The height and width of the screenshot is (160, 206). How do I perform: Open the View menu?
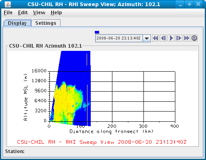(x=39, y=13)
